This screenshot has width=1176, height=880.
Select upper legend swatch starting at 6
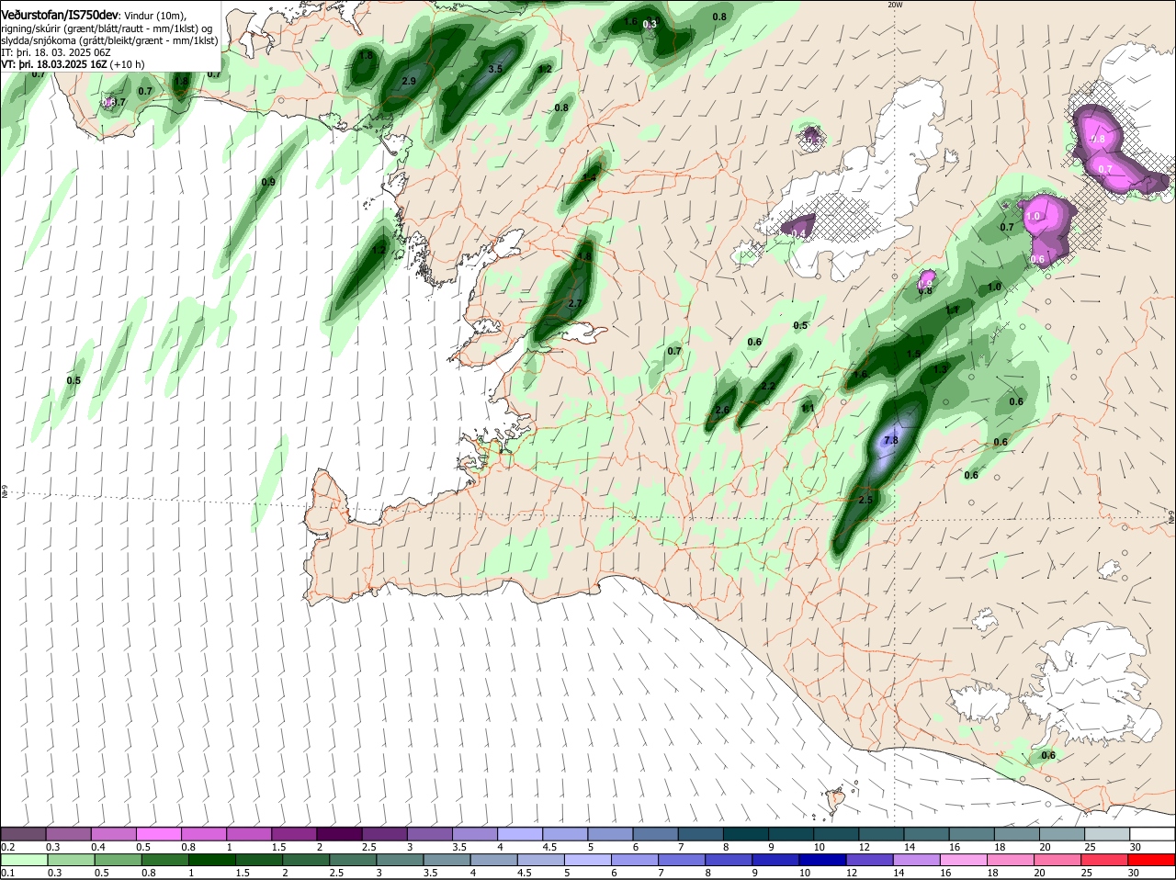pyautogui.click(x=655, y=834)
